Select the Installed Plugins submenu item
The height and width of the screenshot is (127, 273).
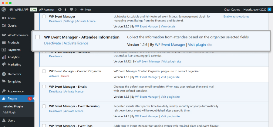13,106
